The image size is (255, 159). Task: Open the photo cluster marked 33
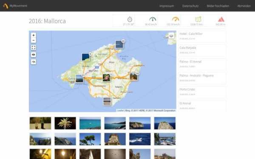click(133, 77)
